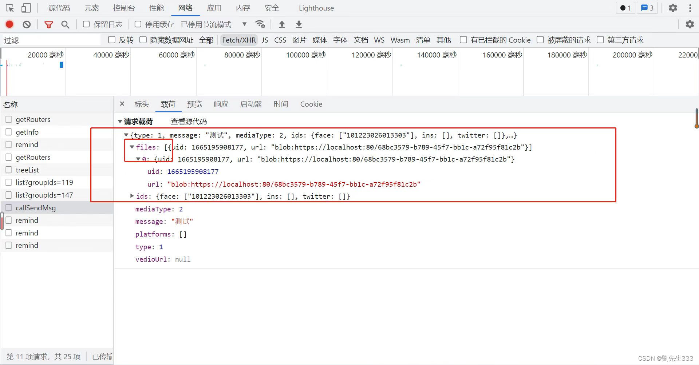Import HAR file upload icon
699x365 pixels.
pos(282,24)
